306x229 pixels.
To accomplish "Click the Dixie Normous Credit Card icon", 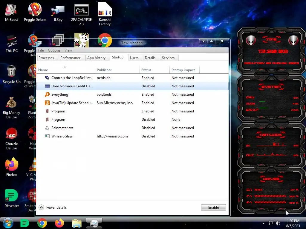I will [x=47, y=86].
